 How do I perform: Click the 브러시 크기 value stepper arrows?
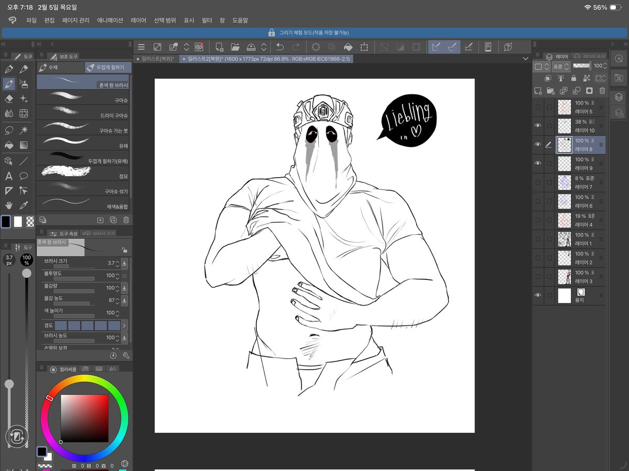[x=117, y=263]
